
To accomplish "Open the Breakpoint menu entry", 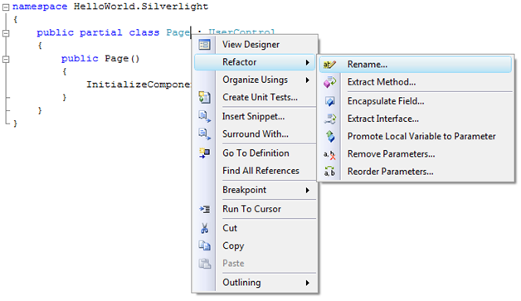I will 255,190.
